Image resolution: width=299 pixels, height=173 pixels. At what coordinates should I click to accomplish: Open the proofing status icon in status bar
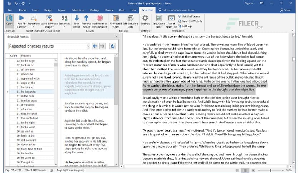tap(51, 170)
